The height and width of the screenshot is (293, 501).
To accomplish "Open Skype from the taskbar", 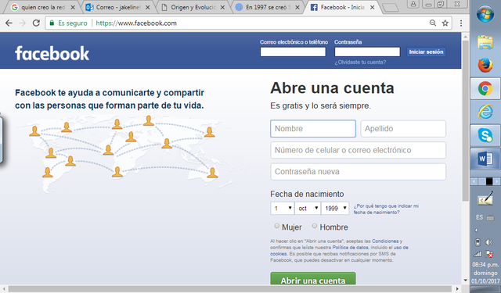I will click(485, 135).
